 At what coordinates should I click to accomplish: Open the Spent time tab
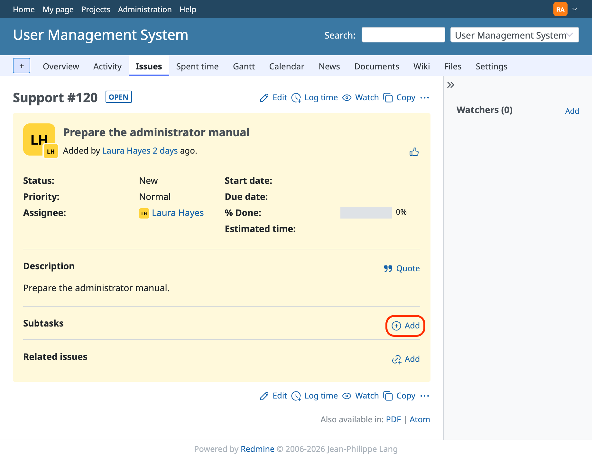(197, 66)
